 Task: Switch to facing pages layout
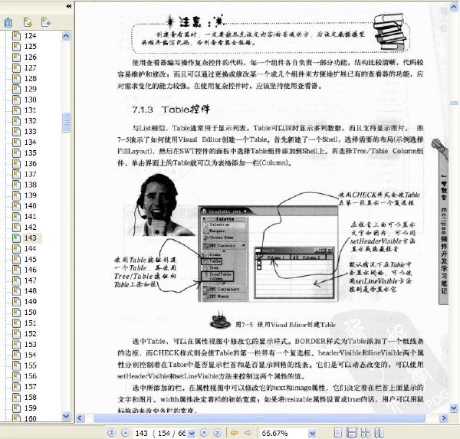point(379,433)
